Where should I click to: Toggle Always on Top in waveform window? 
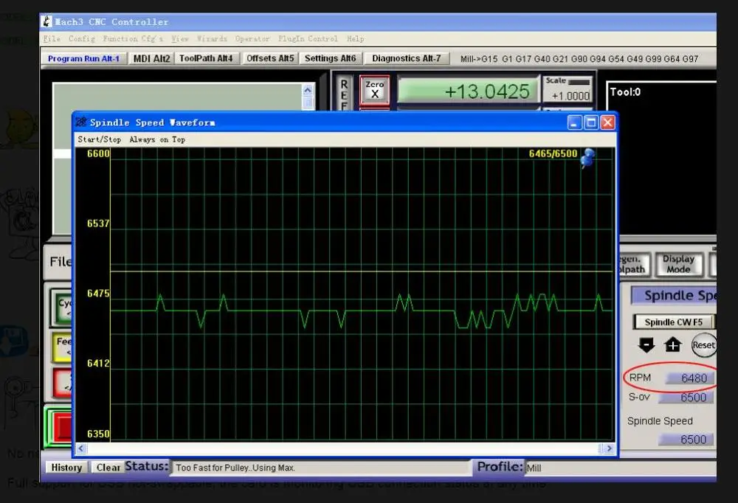tap(157, 139)
